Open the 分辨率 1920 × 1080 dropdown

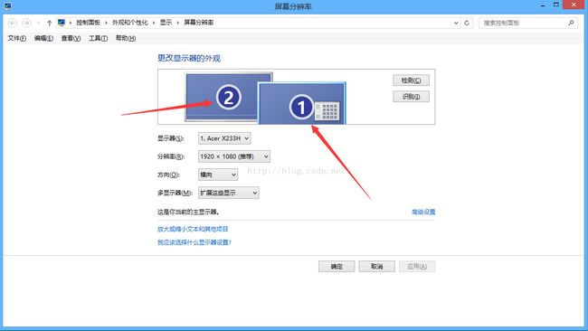(x=234, y=156)
